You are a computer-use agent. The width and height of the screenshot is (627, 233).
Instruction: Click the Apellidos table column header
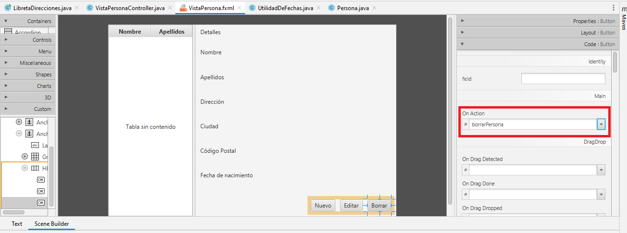pyautogui.click(x=172, y=32)
